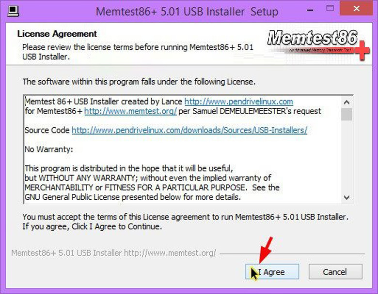Close the installer setup window
The width and height of the screenshot is (378, 294).
(356, 8)
